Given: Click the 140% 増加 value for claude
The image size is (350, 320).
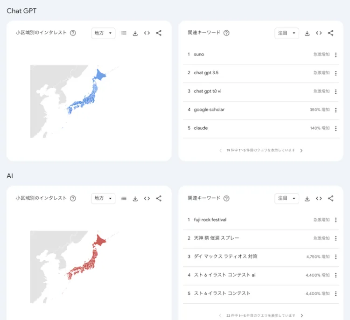Looking at the screenshot, I should 320,128.
